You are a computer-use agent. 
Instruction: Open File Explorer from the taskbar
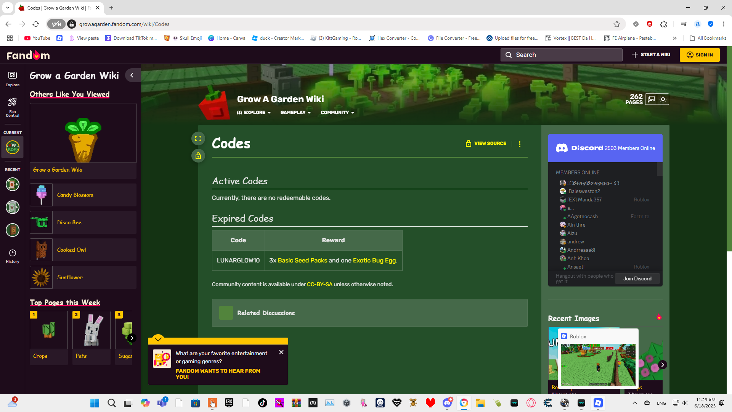pyautogui.click(x=481, y=403)
